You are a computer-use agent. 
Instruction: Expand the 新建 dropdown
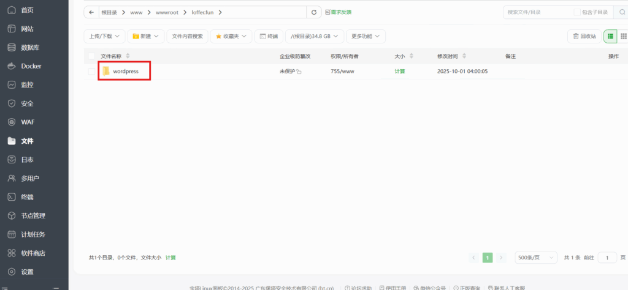coord(146,36)
